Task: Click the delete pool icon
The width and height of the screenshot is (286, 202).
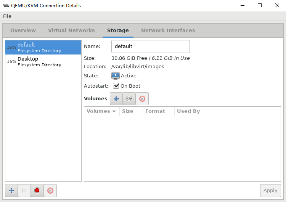Action: click(x=50, y=191)
